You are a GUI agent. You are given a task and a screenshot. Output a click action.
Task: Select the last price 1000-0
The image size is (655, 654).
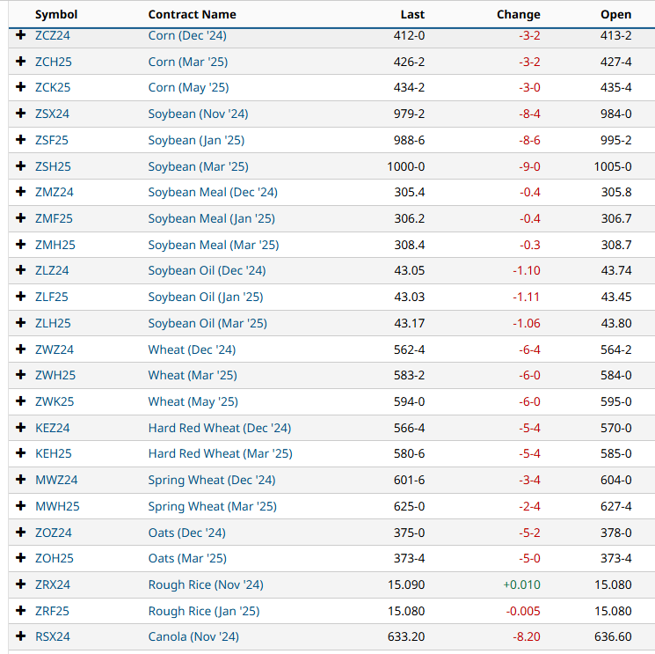406,166
